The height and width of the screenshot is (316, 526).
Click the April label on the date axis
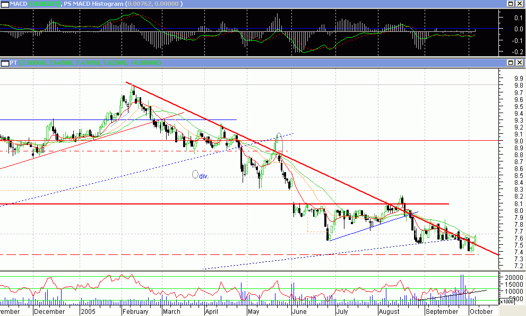212,312
